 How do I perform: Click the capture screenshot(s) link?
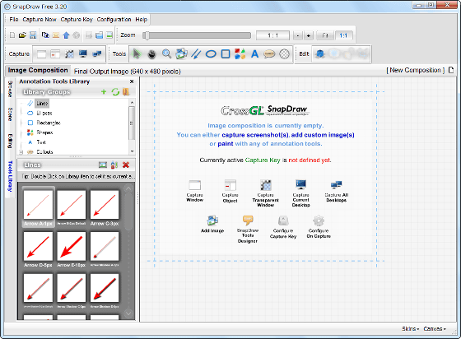[255, 135]
